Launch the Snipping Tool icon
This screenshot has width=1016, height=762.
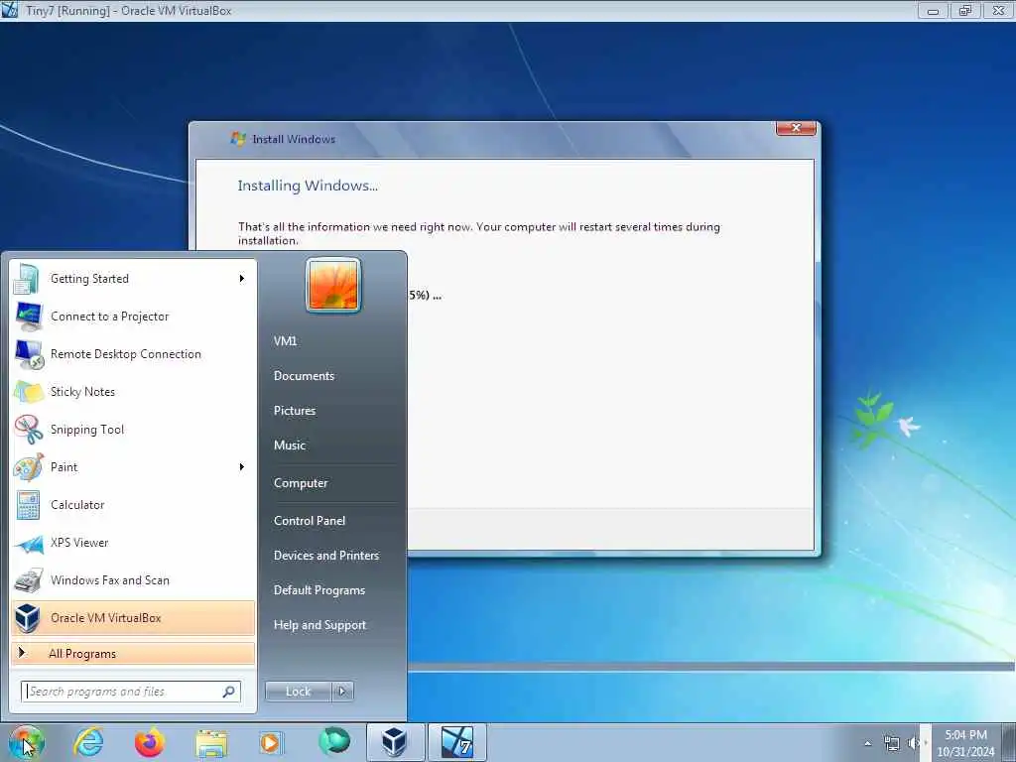(x=29, y=429)
